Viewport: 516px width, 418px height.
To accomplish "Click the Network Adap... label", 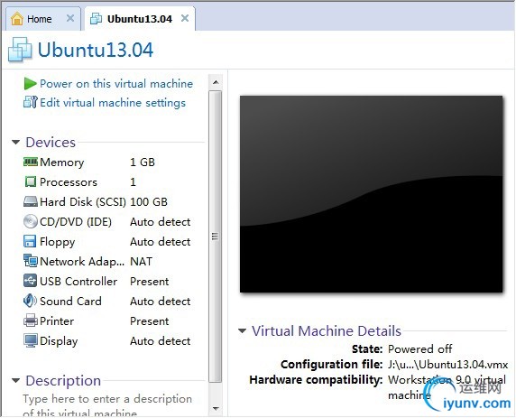I will 82,262.
